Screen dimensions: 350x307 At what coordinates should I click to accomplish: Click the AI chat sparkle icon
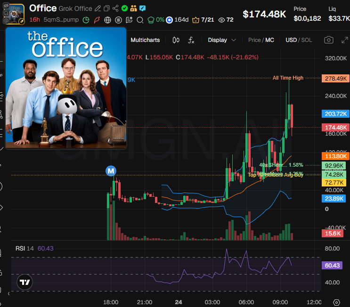tap(129, 20)
